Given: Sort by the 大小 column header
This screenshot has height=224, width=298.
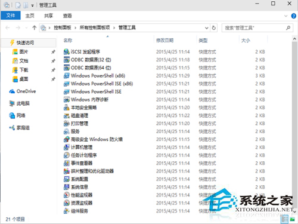Looking at the screenshot, I should pyautogui.click(x=246, y=41).
